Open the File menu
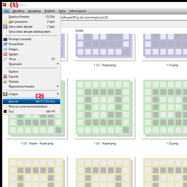The image size is (187, 187). pyautogui.click(x=6, y=11)
